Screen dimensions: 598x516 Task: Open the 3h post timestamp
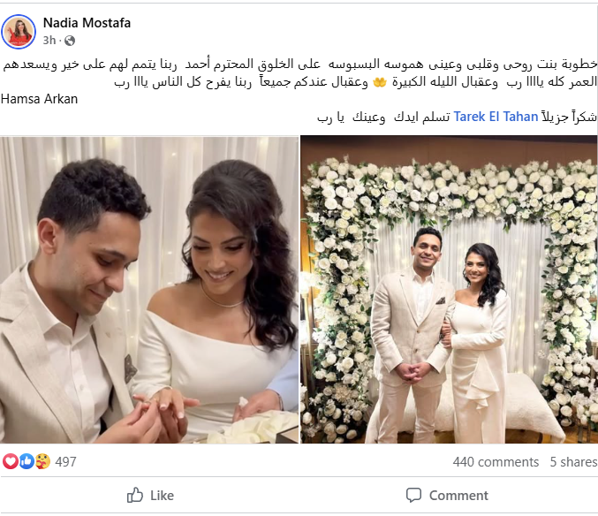49,41
